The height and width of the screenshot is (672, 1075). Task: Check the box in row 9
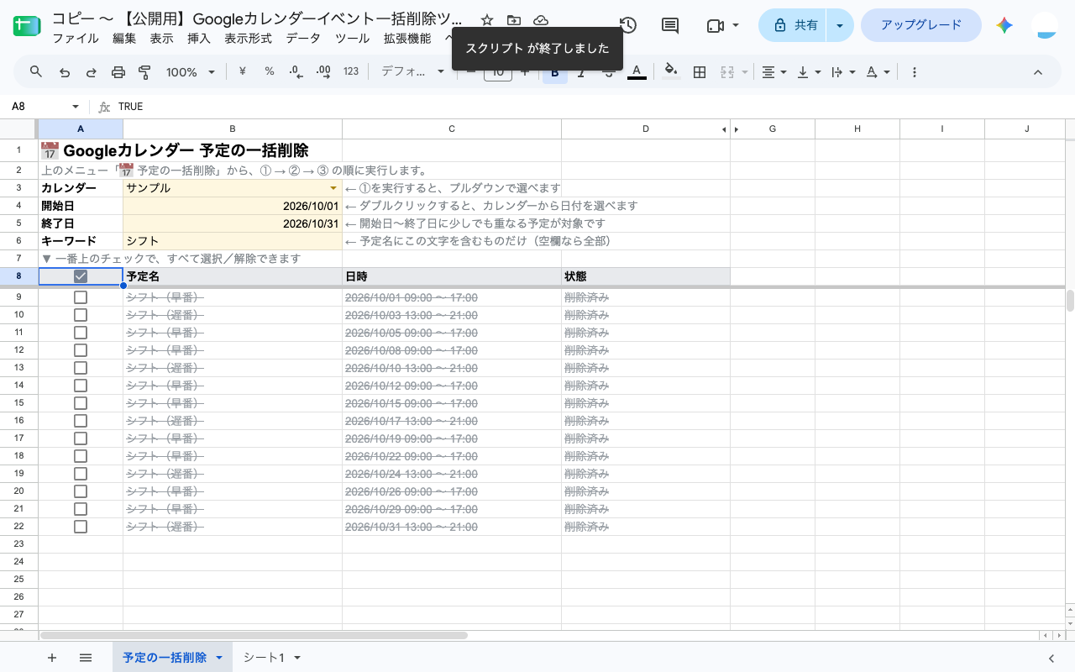coord(81,297)
